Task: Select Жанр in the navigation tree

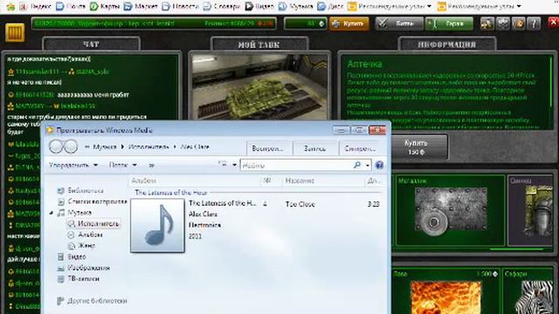Action: pyautogui.click(x=81, y=245)
